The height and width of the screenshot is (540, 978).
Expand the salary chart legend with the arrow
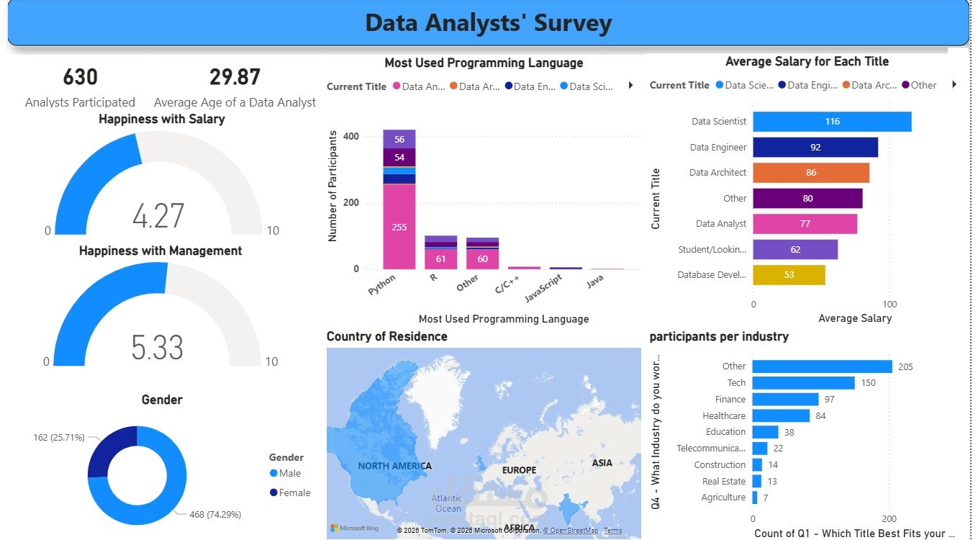pos(953,84)
